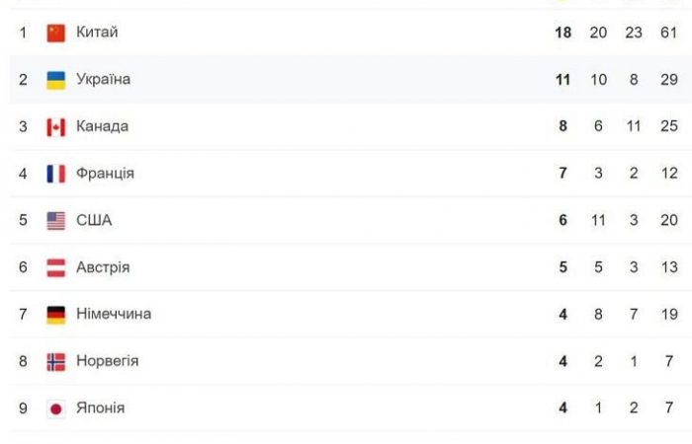This screenshot has width=692, height=444.
Task: Click the Ukraine flag icon
Action: coord(56,80)
